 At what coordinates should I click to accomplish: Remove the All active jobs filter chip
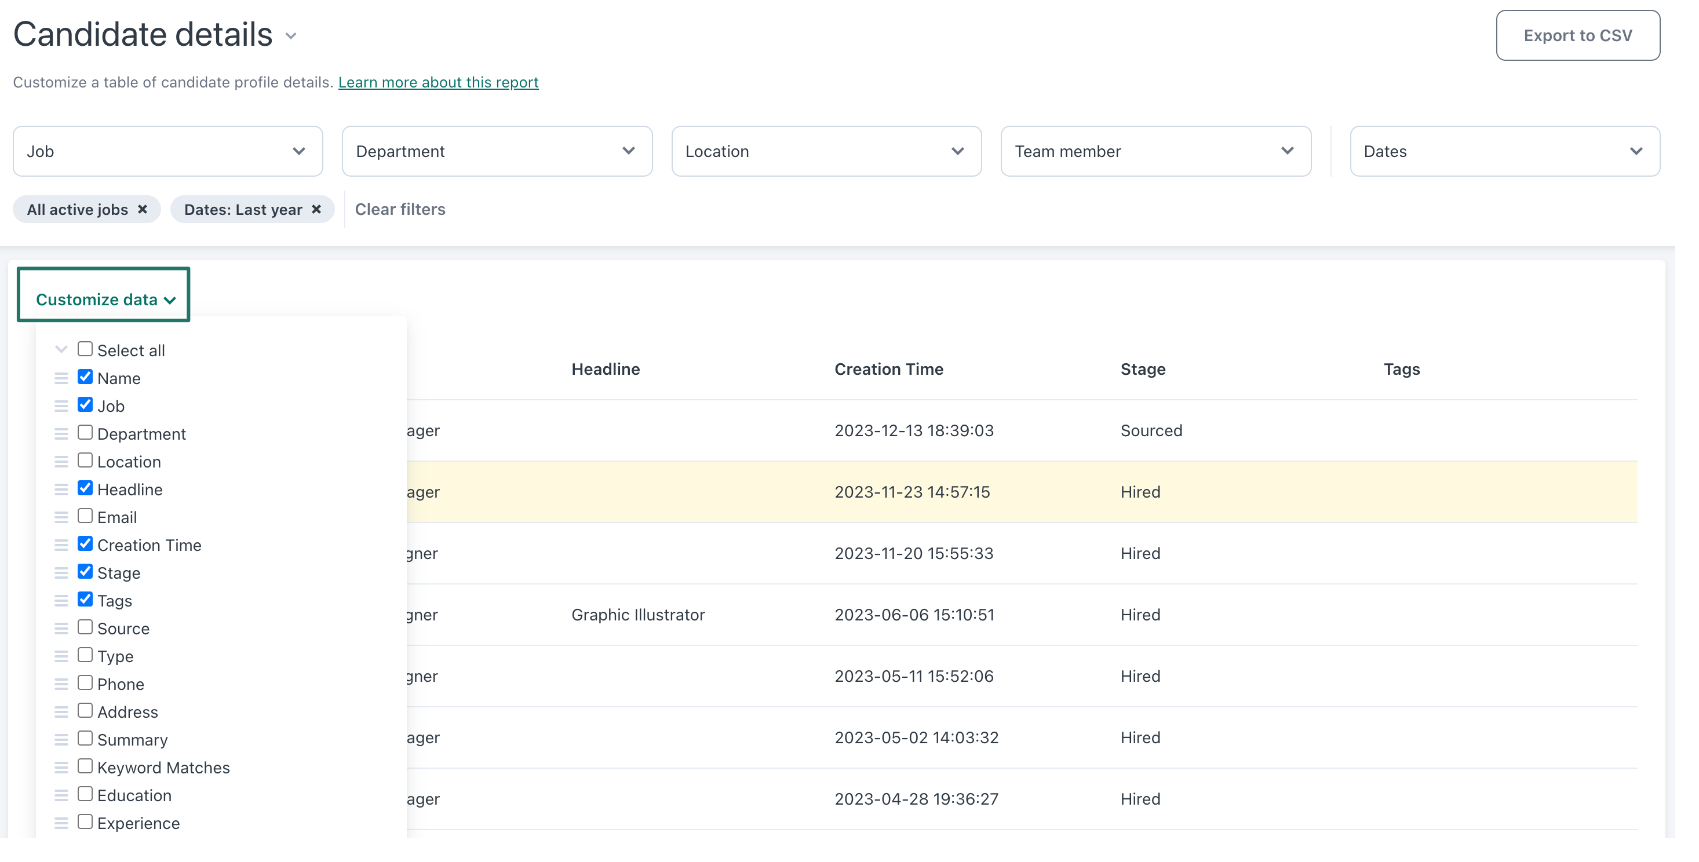143,209
